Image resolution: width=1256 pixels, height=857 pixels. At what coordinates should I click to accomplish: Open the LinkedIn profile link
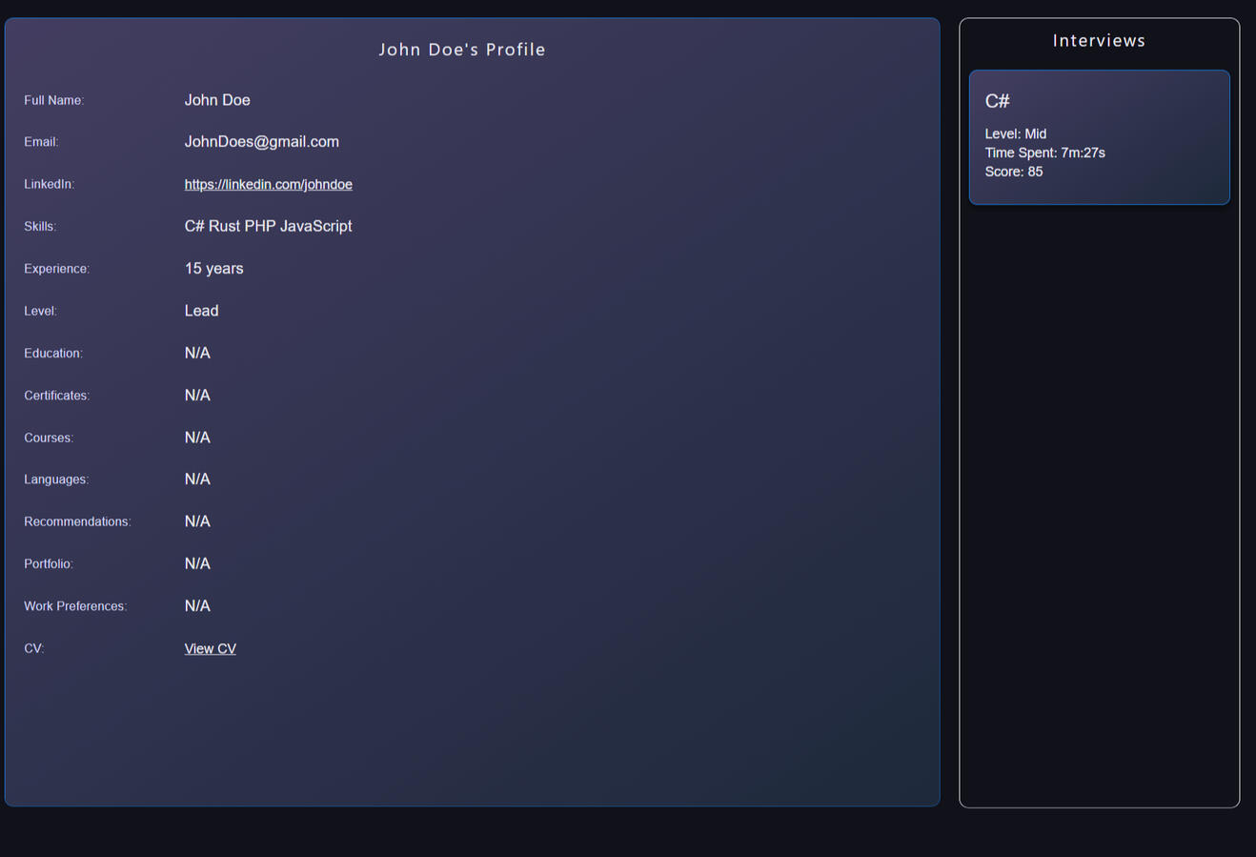pyautogui.click(x=268, y=184)
